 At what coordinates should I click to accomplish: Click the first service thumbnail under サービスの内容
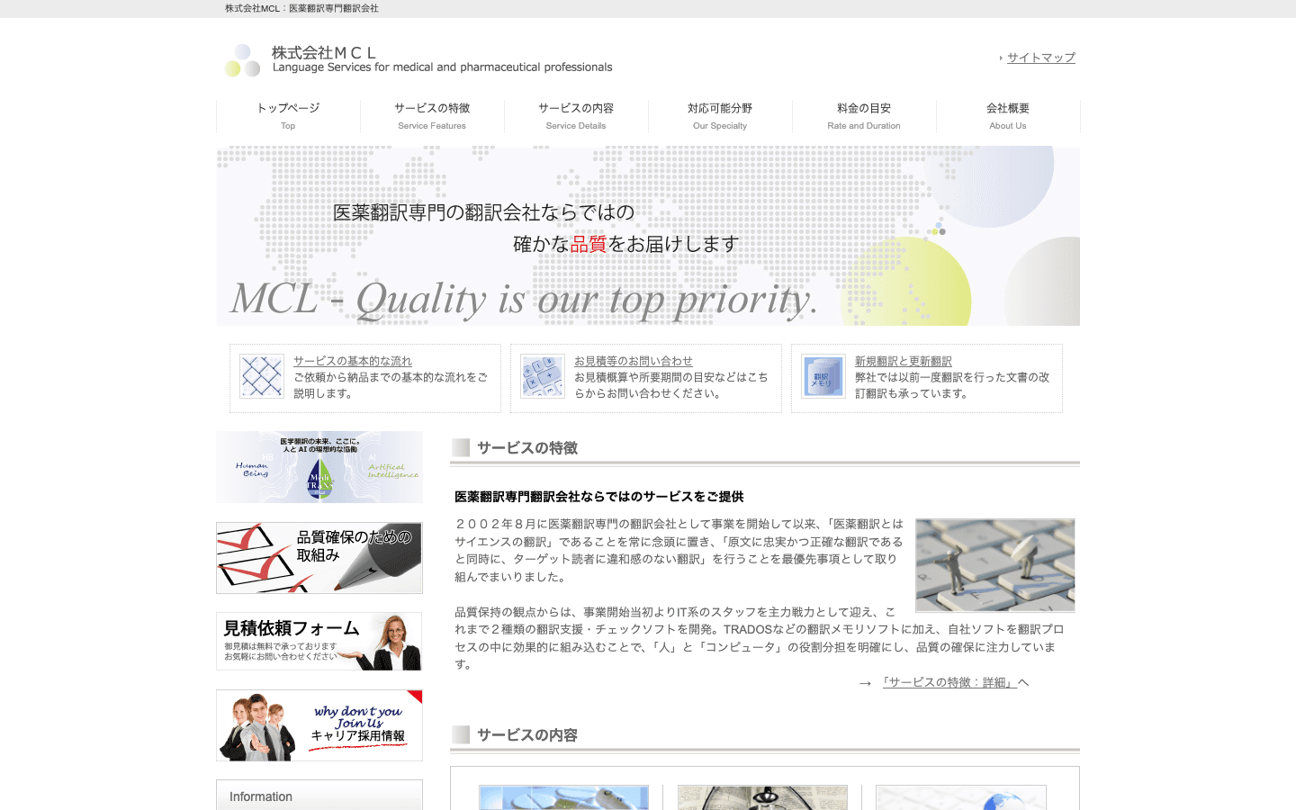tap(564, 797)
